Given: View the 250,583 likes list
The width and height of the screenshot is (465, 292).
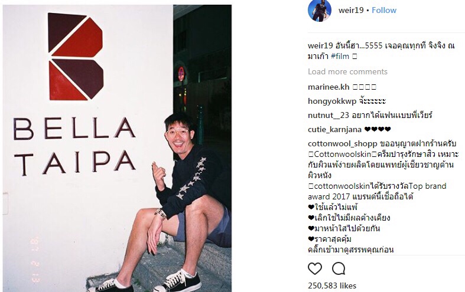Looking at the screenshot, I should click(332, 286).
